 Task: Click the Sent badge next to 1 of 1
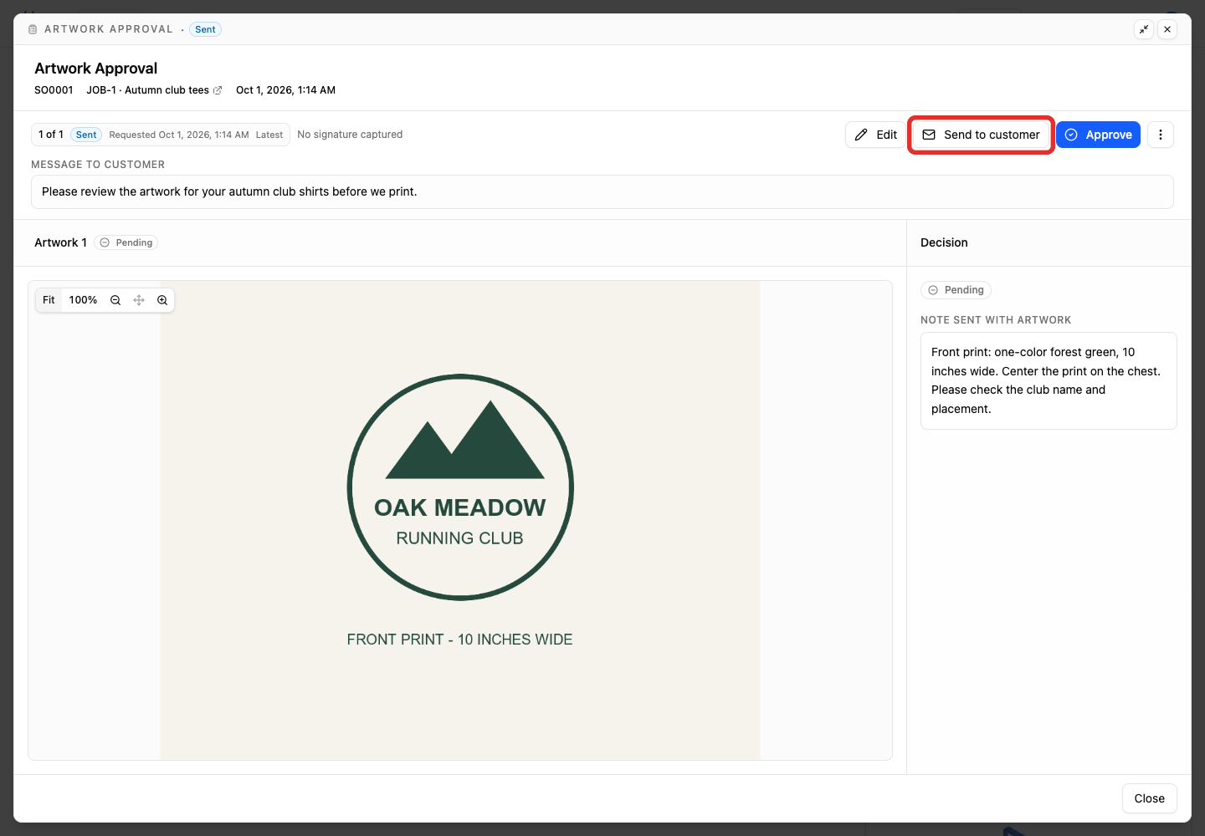click(x=86, y=135)
